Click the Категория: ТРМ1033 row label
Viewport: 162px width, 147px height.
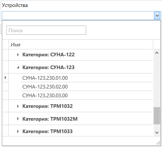point(48,131)
